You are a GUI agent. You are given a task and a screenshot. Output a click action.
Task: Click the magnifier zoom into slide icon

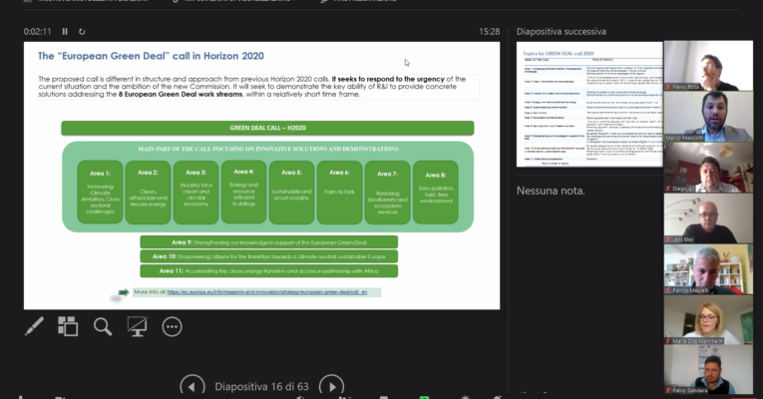click(103, 326)
